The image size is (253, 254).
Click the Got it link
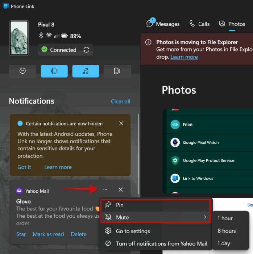pos(24,167)
